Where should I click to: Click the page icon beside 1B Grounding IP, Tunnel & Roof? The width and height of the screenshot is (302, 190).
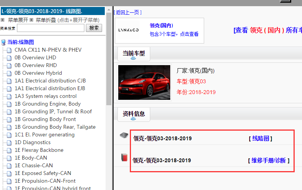click(9, 112)
